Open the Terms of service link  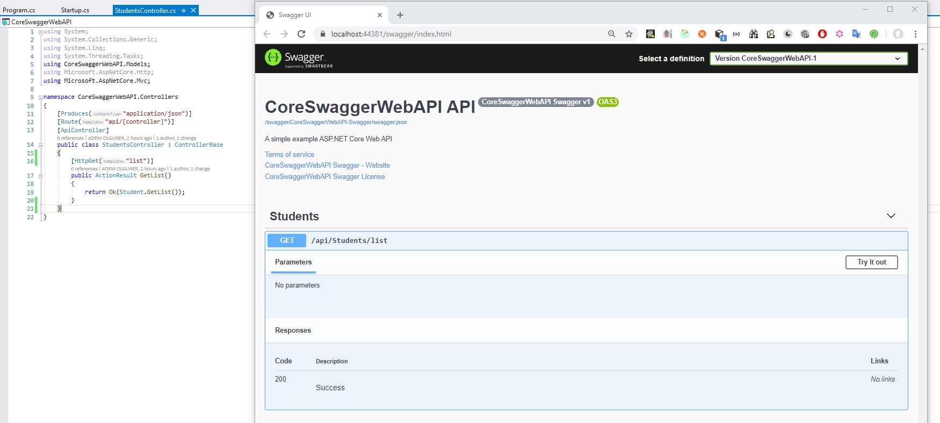click(x=290, y=154)
